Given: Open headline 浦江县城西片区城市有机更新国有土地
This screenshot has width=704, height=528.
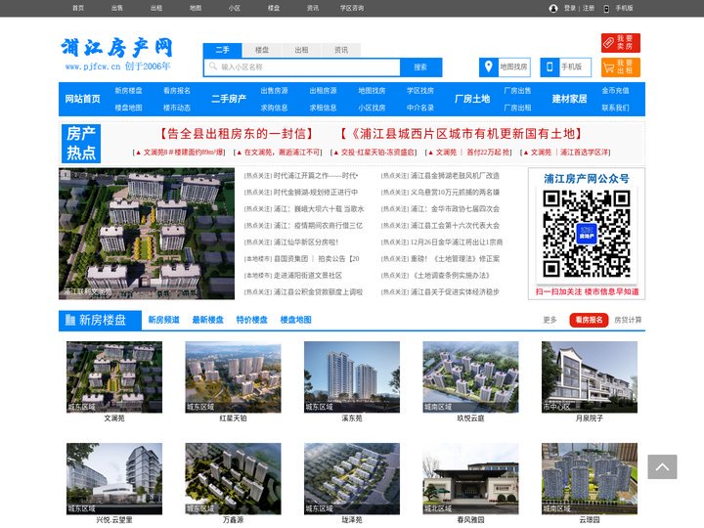Looking at the screenshot, I should 462,133.
